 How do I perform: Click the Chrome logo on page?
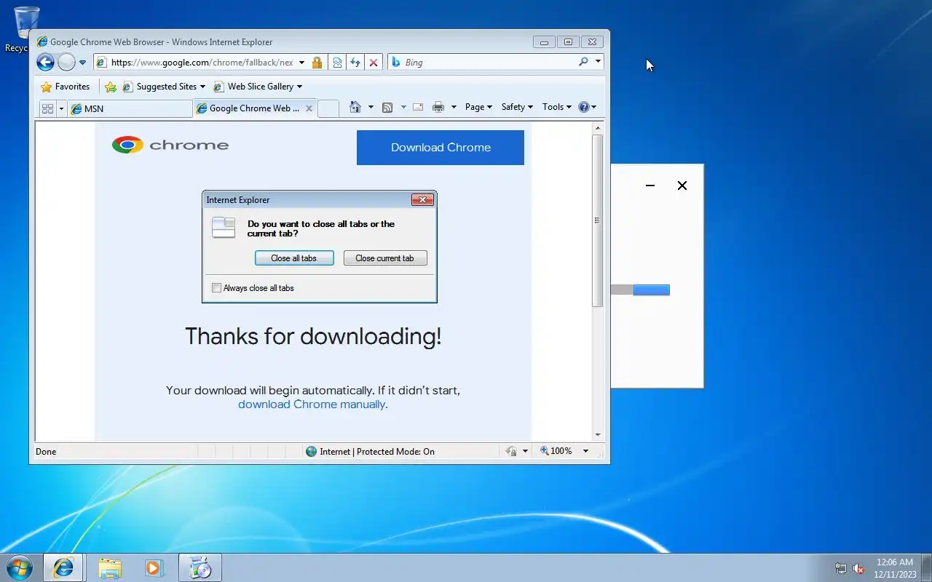tap(170, 145)
